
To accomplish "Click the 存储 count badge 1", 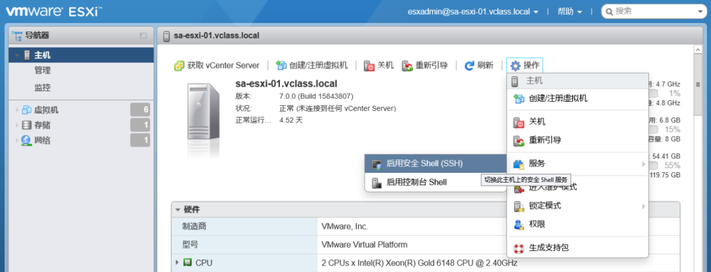I will point(140,125).
